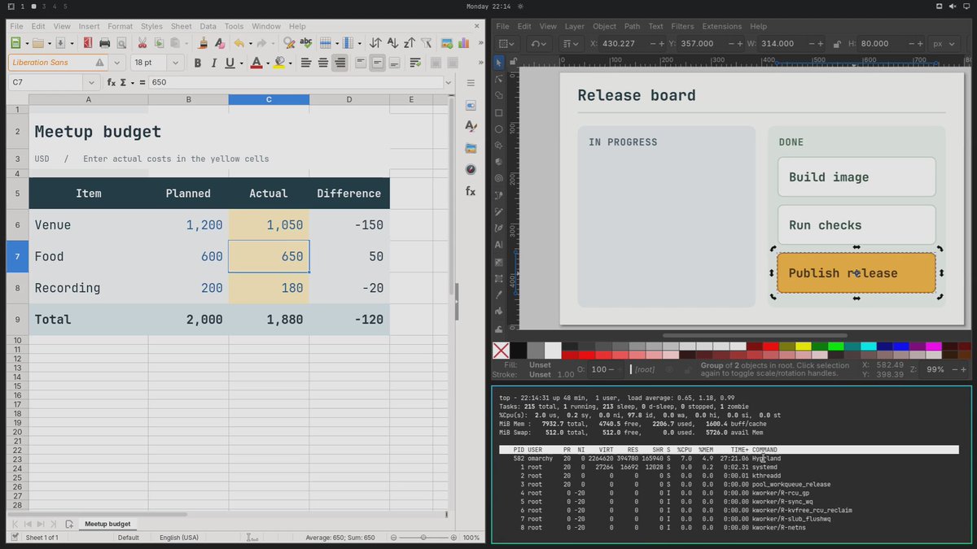Open the Liberation Sans font name dropdown
977x549 pixels.
pyautogui.click(x=116, y=63)
